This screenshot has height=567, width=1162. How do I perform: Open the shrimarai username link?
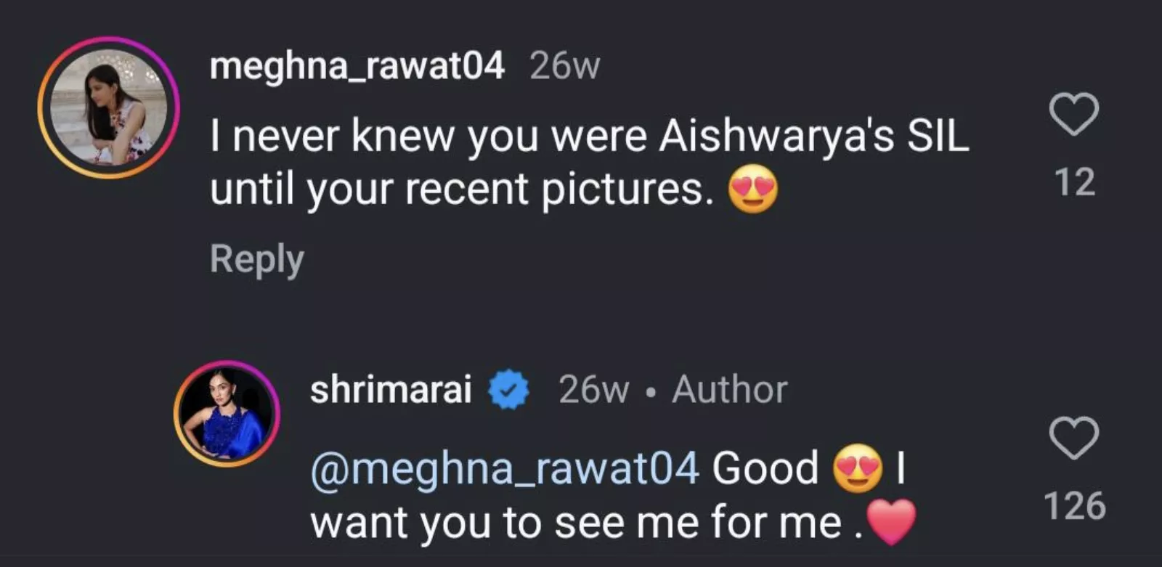(x=391, y=390)
